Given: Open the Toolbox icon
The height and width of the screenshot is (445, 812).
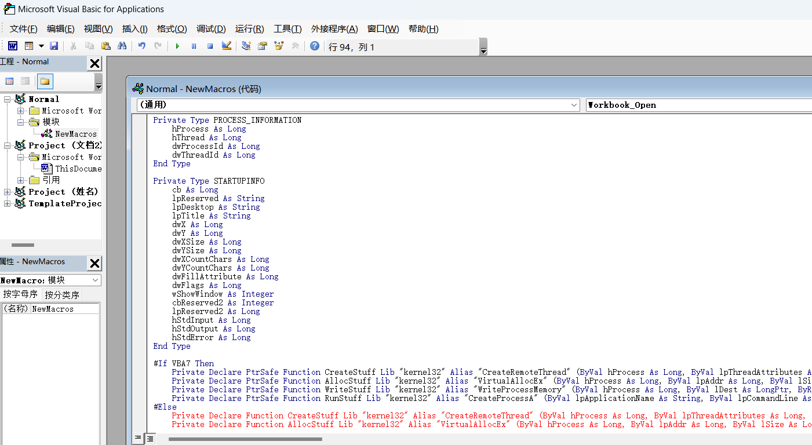Looking at the screenshot, I should (x=295, y=46).
